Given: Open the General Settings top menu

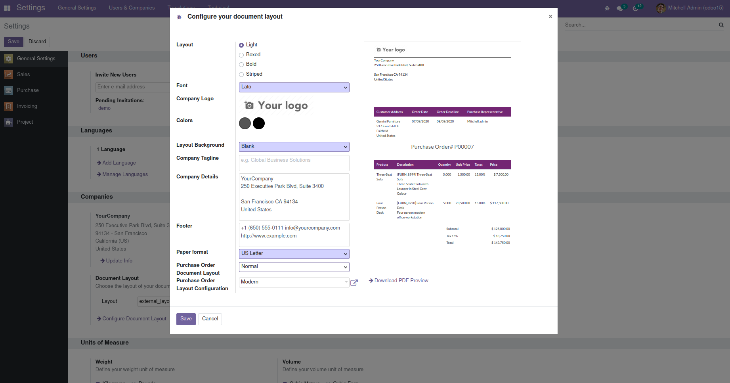Looking at the screenshot, I should click(77, 8).
